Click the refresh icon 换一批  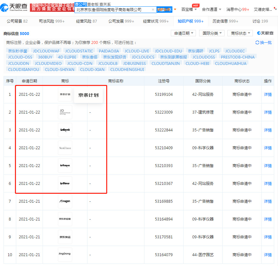click(263, 43)
